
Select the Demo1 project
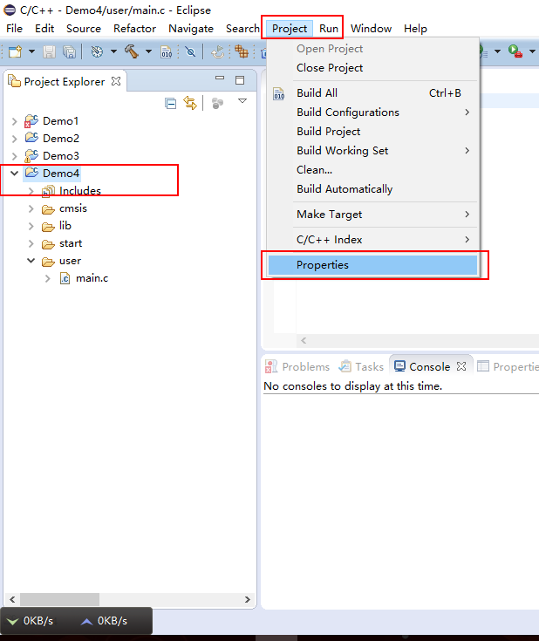point(60,121)
